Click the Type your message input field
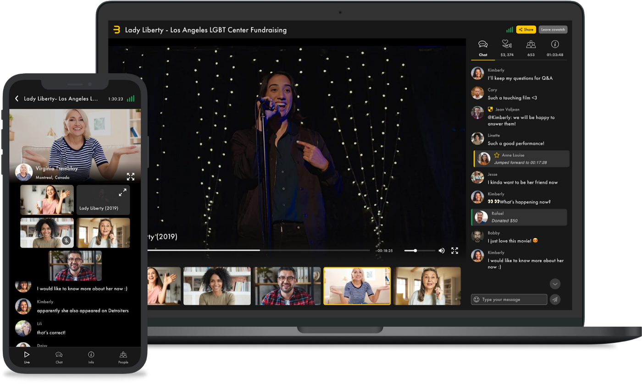The height and width of the screenshot is (384, 642). 509,299
